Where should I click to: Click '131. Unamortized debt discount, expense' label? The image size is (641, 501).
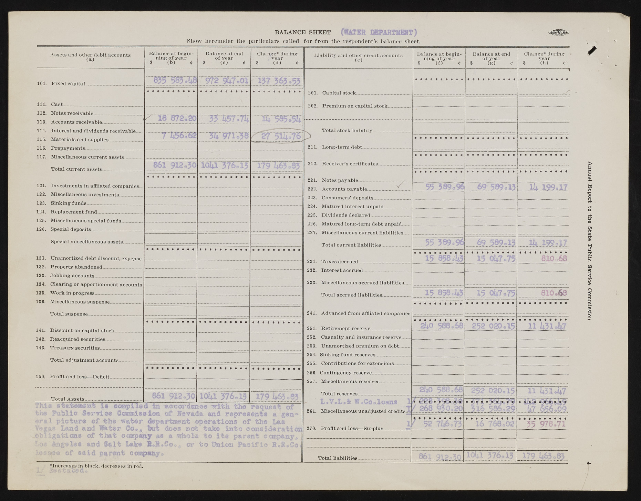click(89, 259)
